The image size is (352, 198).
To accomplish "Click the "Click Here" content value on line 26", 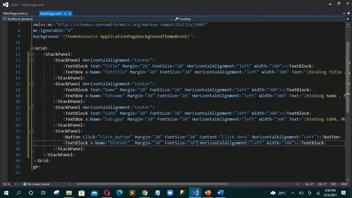I will (x=234, y=137).
